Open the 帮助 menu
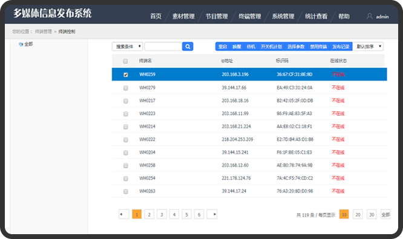 [344, 16]
